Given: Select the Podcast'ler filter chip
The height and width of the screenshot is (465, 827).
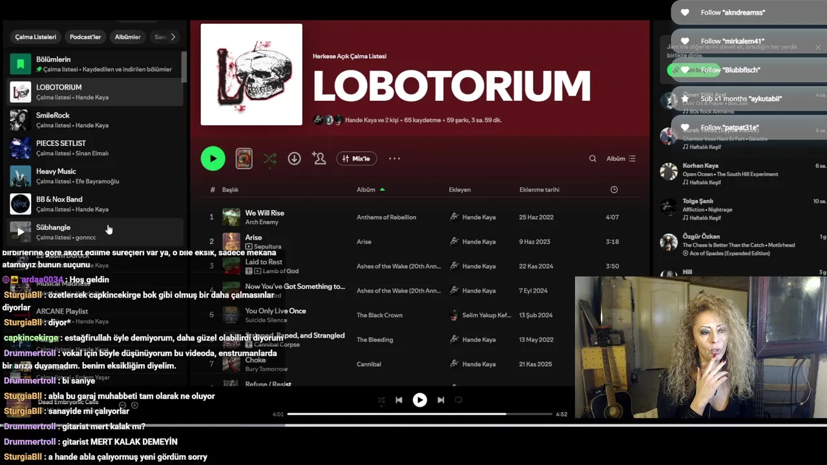Looking at the screenshot, I should click(85, 37).
